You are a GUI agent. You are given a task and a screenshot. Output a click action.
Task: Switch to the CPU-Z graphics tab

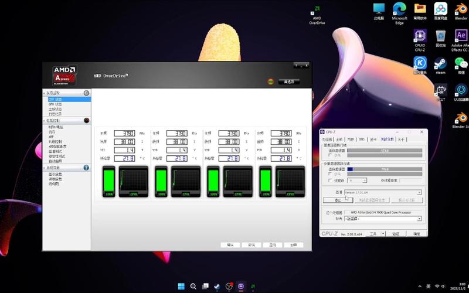[x=373, y=139]
